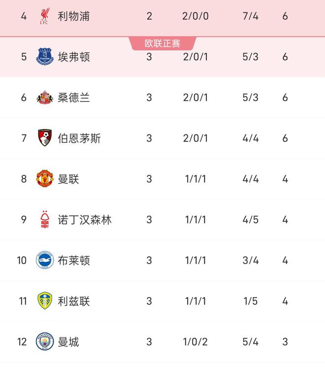Open team page for 利物浦
The image size is (325, 368).
click(x=74, y=16)
